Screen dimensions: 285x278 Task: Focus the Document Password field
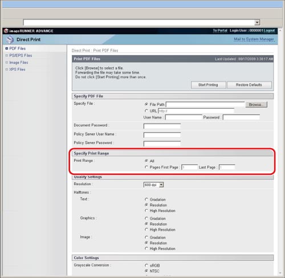tap(162, 126)
